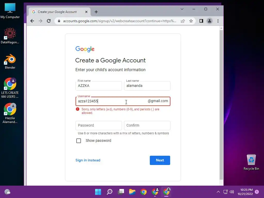Open the Windows Start menu
Screen dimensions: 264x198
(x=98, y=192)
